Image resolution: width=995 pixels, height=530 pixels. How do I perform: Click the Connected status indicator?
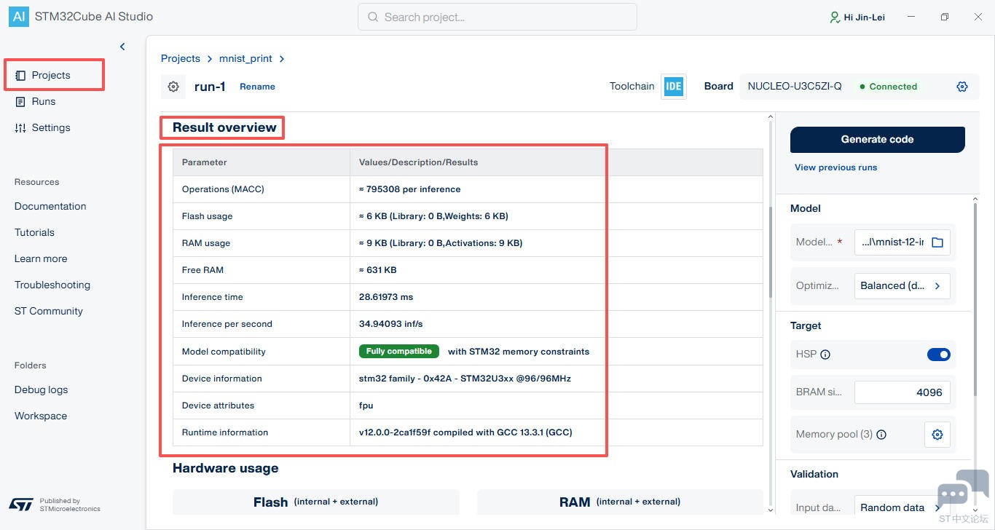[x=889, y=87]
